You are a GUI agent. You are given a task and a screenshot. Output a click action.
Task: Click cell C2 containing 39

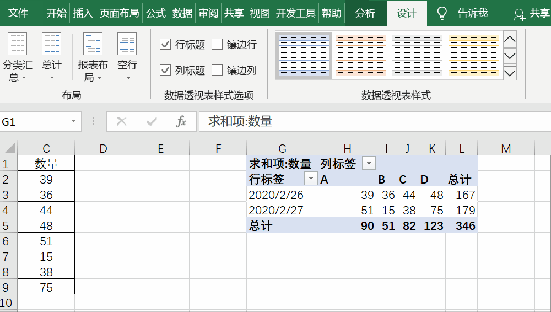(46, 179)
